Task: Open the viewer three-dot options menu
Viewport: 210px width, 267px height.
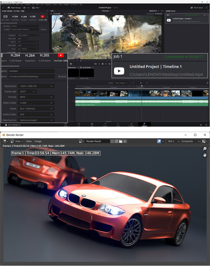Action: pos(162,11)
